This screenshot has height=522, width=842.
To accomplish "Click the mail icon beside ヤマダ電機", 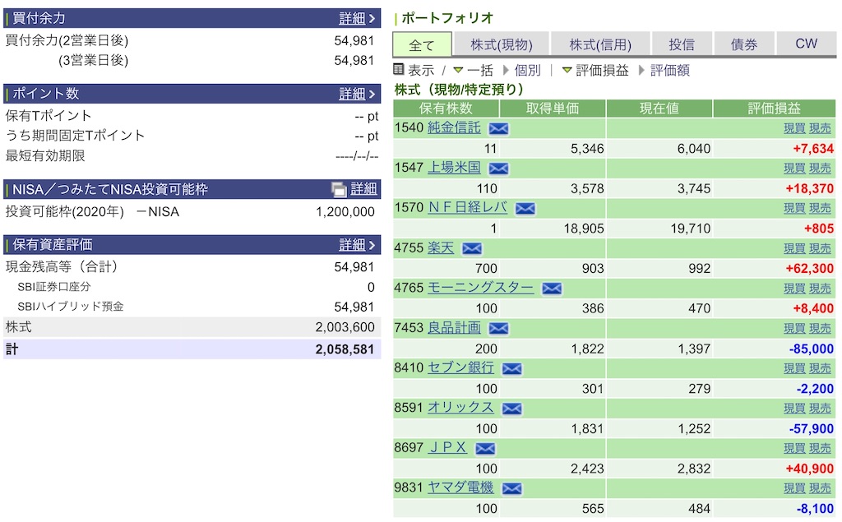I will click(511, 488).
